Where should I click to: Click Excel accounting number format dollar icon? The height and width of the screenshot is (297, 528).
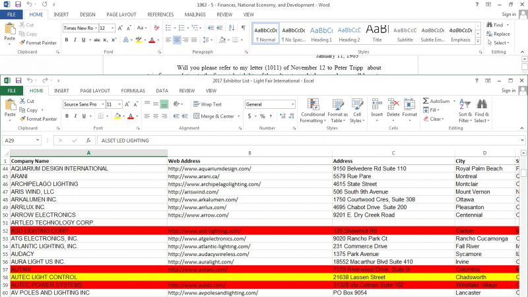click(x=249, y=116)
